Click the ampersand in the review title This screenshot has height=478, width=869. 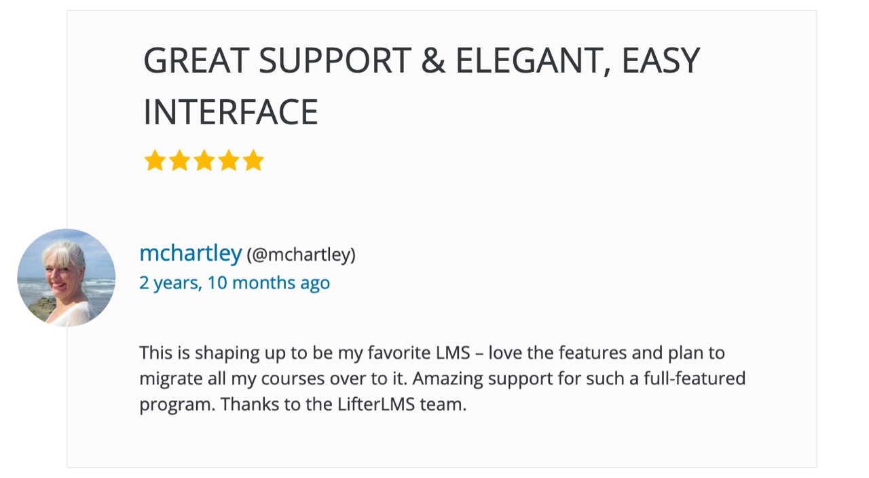click(432, 60)
